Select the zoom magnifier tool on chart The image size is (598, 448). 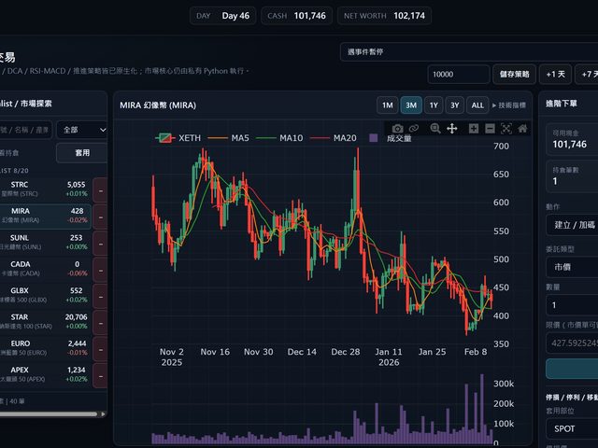(x=435, y=129)
